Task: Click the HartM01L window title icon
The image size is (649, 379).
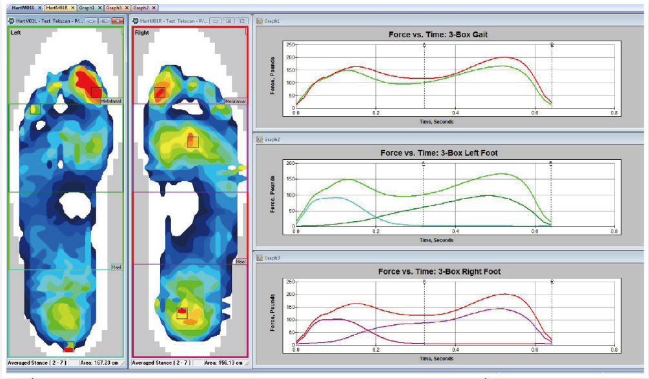Action: (12, 21)
